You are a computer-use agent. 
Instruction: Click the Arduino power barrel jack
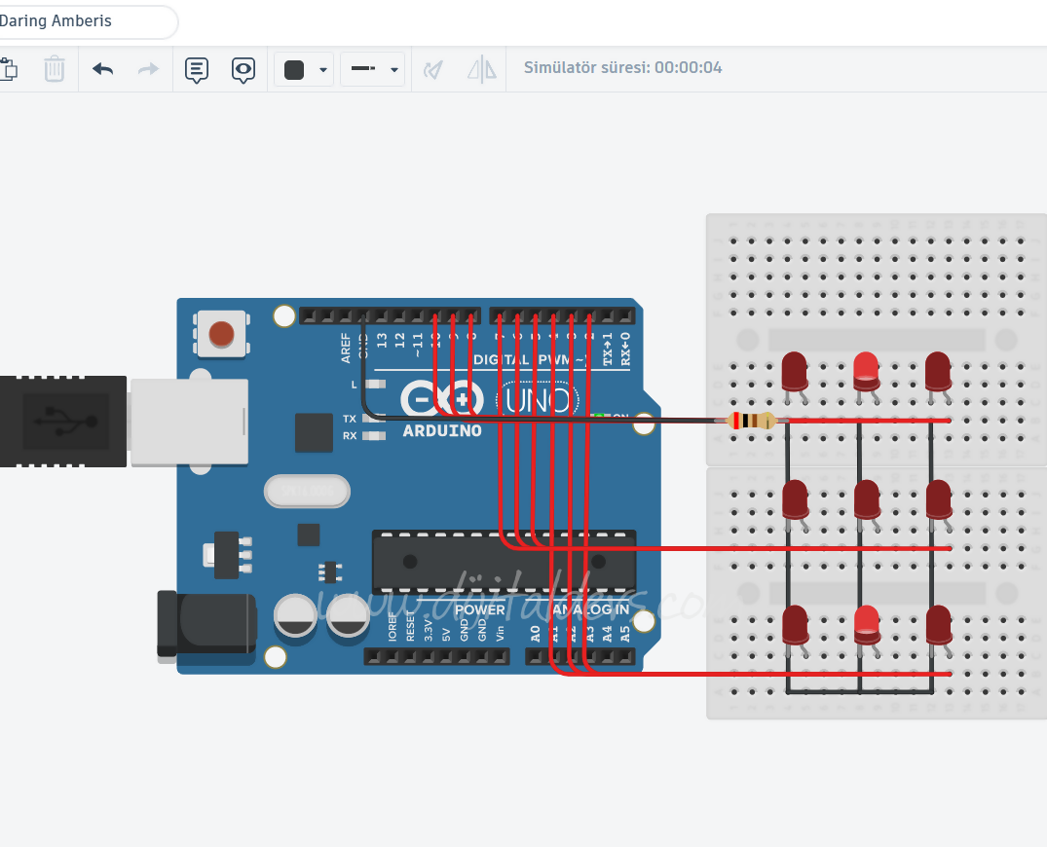click(x=206, y=625)
